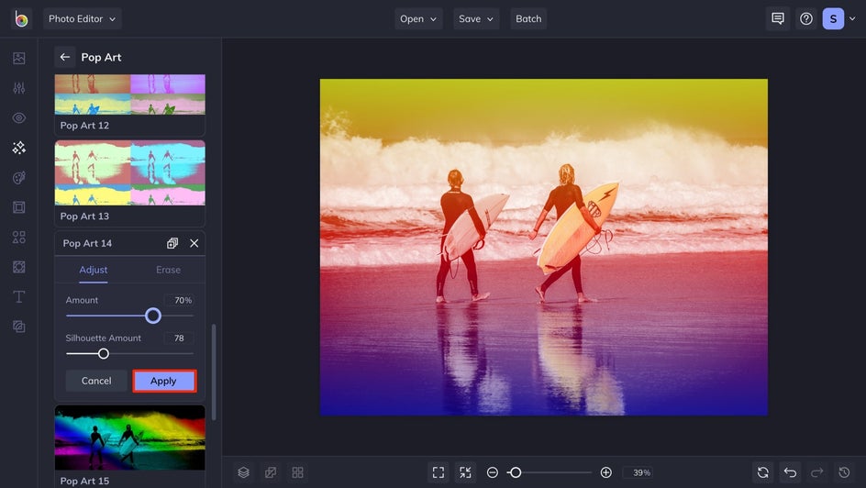Cancel the Pop Art 14 effect
Image resolution: width=866 pixels, height=488 pixels.
click(x=96, y=381)
